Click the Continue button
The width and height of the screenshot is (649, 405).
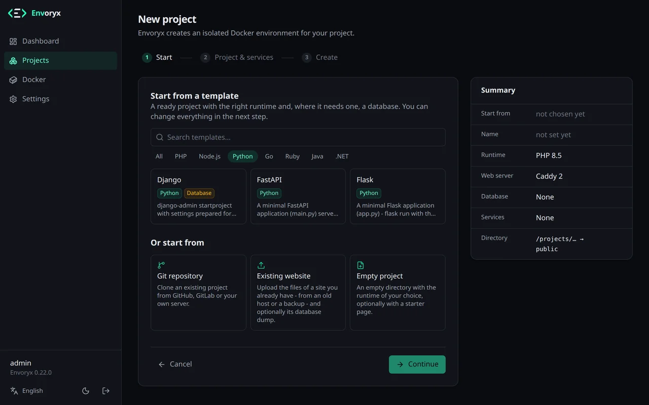(417, 364)
